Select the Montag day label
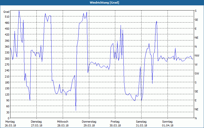Screen dimensions: 204x128 [10, 122]
